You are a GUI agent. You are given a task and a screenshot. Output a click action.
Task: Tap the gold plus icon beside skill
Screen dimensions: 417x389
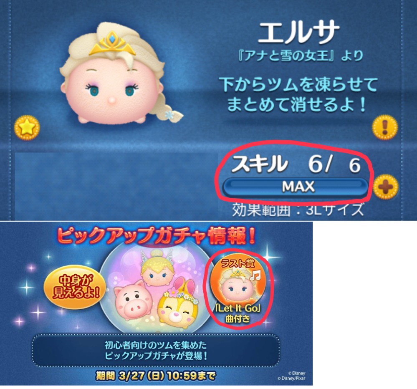[385, 187]
